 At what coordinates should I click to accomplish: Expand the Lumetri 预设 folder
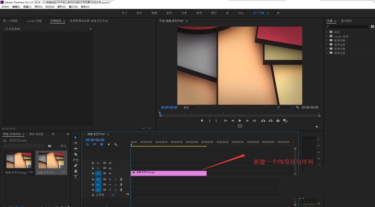pyautogui.click(x=327, y=36)
